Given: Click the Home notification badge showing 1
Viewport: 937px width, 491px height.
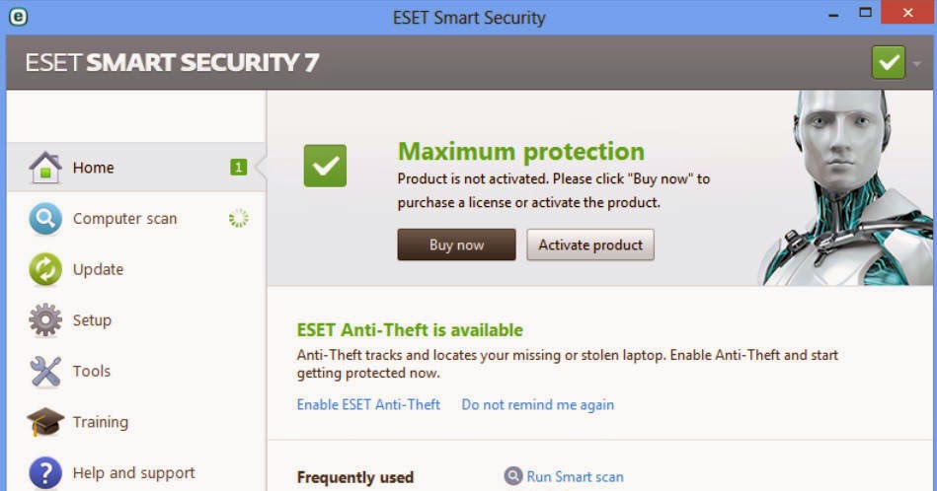Looking at the screenshot, I should click(238, 167).
